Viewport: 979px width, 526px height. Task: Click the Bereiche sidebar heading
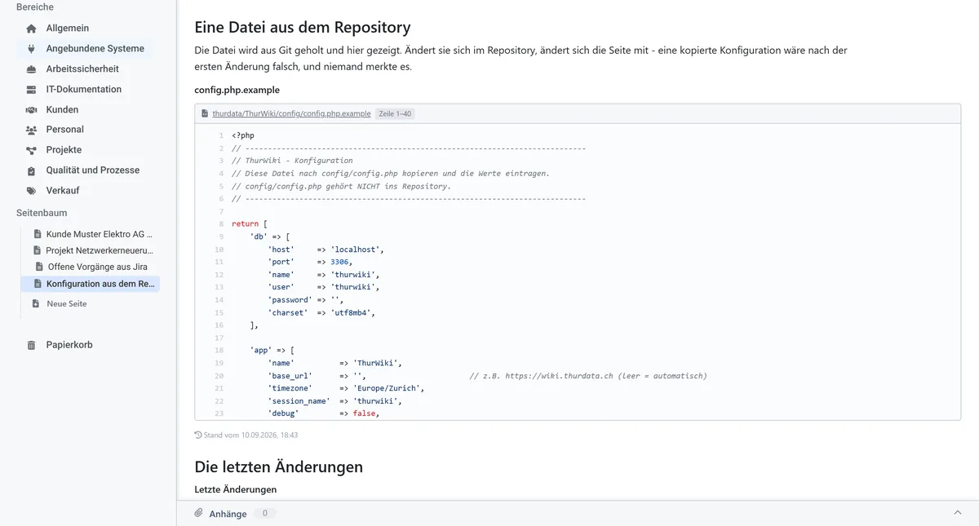[35, 7]
